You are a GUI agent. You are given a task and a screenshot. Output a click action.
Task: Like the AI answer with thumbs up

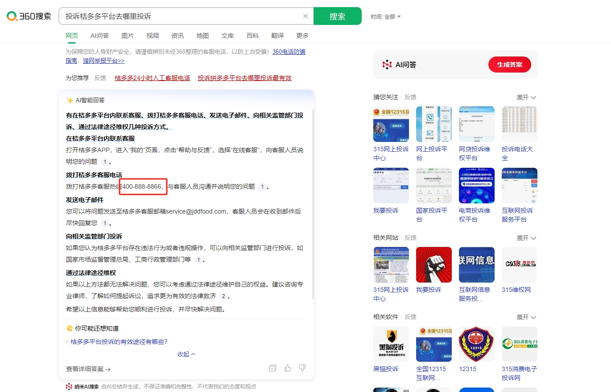(x=288, y=368)
